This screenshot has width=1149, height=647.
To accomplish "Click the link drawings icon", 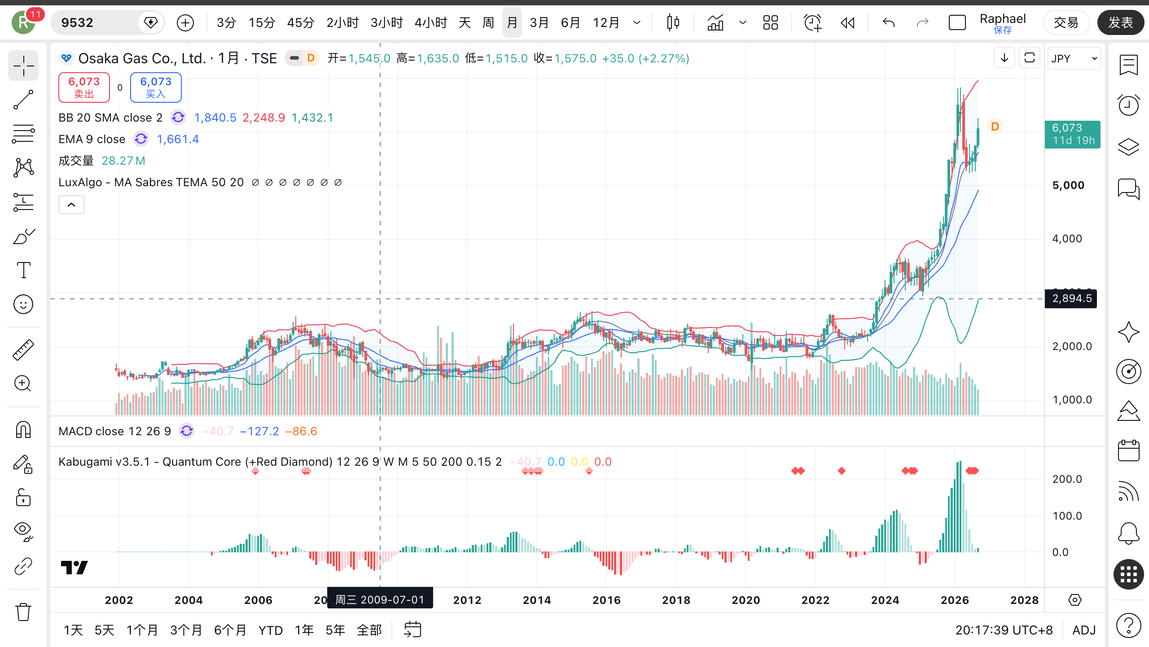I will point(23,566).
